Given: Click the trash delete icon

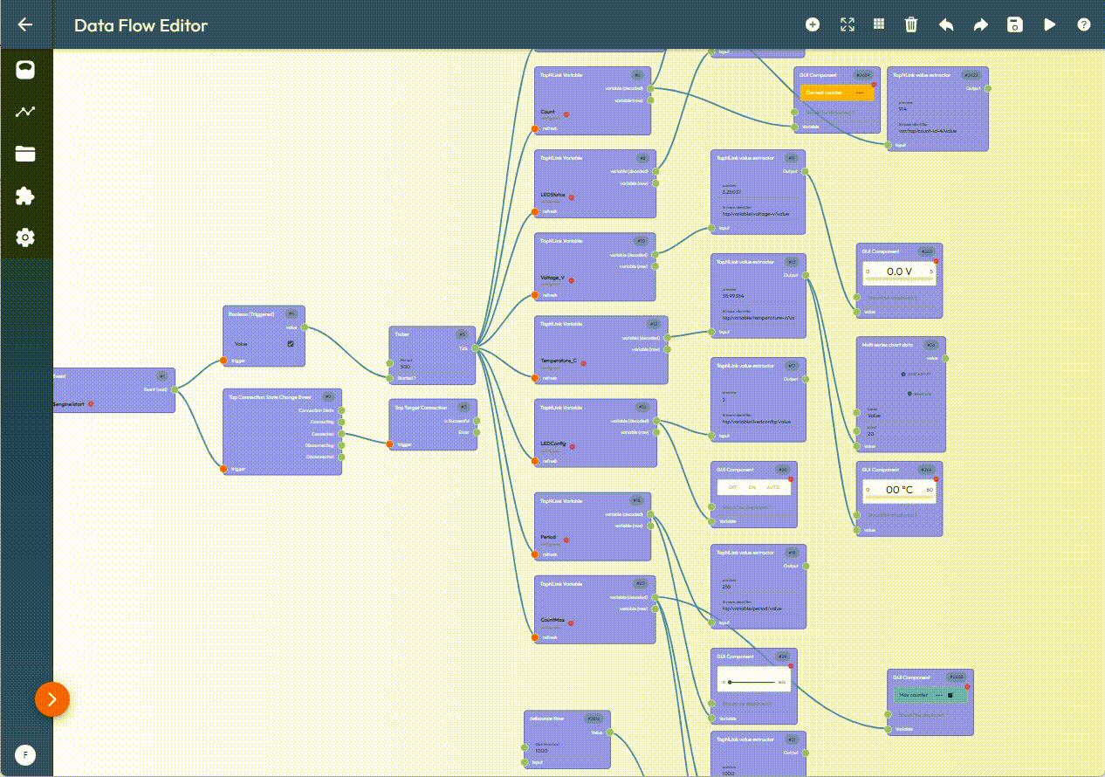Looking at the screenshot, I should [x=911, y=24].
